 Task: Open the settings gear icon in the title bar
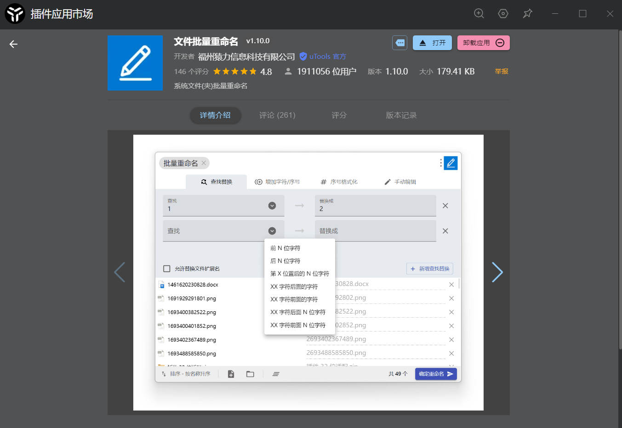pyautogui.click(x=503, y=14)
